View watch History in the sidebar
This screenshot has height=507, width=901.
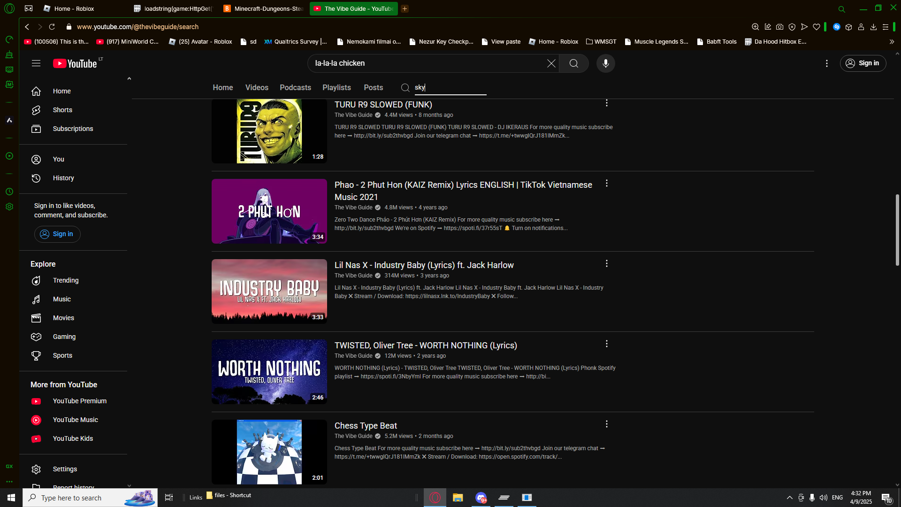coord(74,178)
